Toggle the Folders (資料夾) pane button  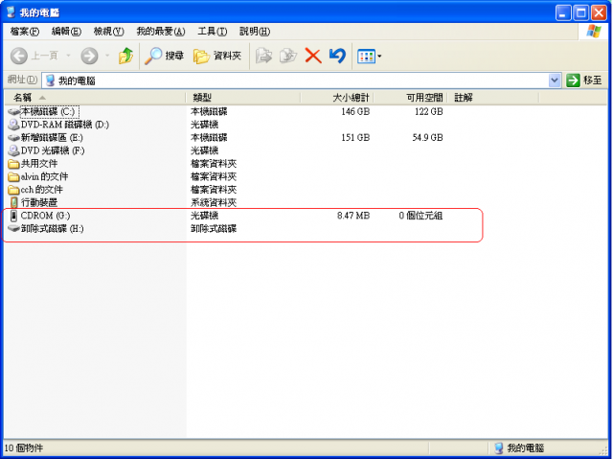217,56
